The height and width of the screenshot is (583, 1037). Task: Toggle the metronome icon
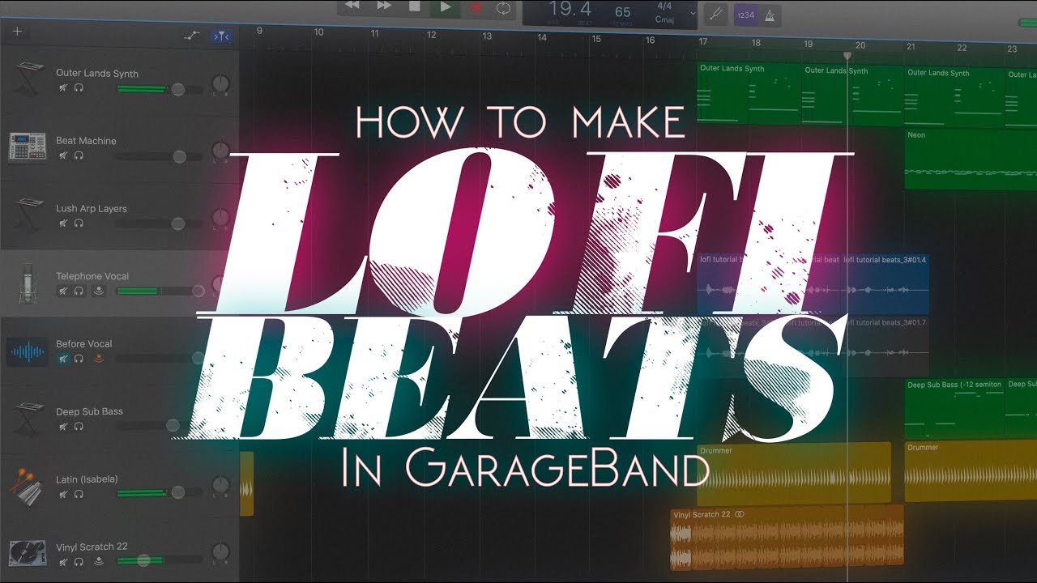(x=768, y=14)
